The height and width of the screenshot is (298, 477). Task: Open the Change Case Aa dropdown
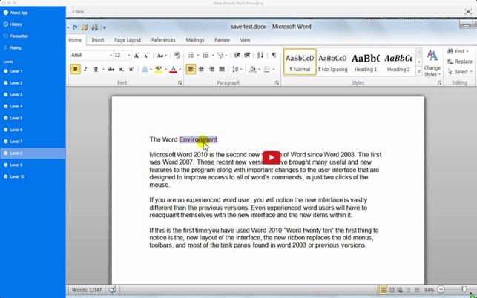162,56
